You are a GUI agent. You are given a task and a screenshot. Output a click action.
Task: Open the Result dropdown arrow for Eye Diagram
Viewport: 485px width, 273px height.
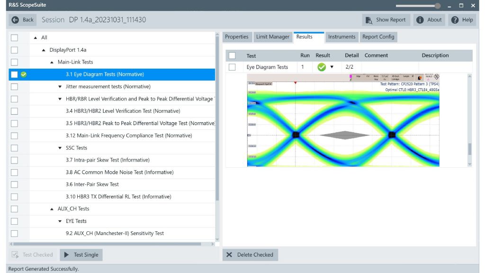click(x=332, y=67)
